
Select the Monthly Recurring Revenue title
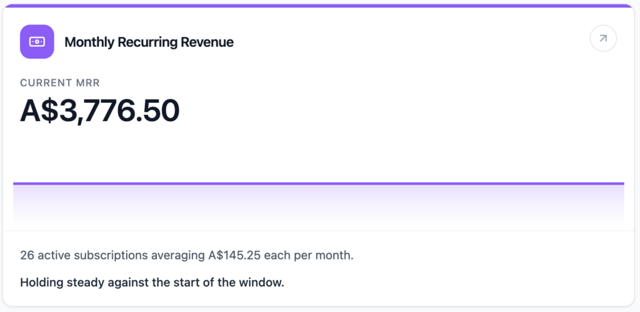point(149,42)
